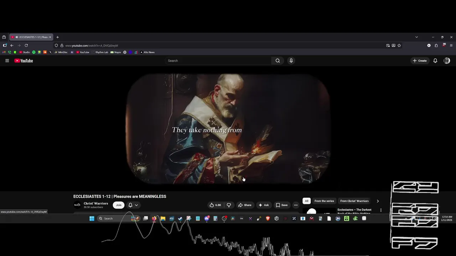The height and width of the screenshot is (256, 456).
Task: Open the browser extensions puzzle icon
Action: (436, 46)
